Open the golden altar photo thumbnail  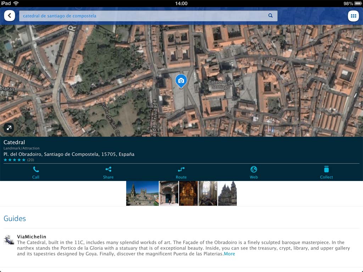189,193
